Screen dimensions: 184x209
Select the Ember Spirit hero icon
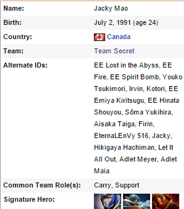(165, 201)
